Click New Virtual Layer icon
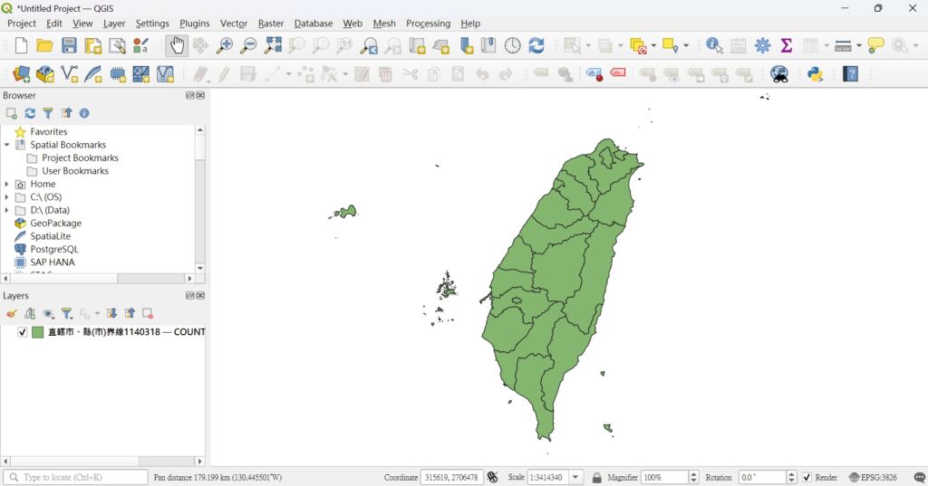Viewport: 928px width, 486px height. click(x=165, y=74)
